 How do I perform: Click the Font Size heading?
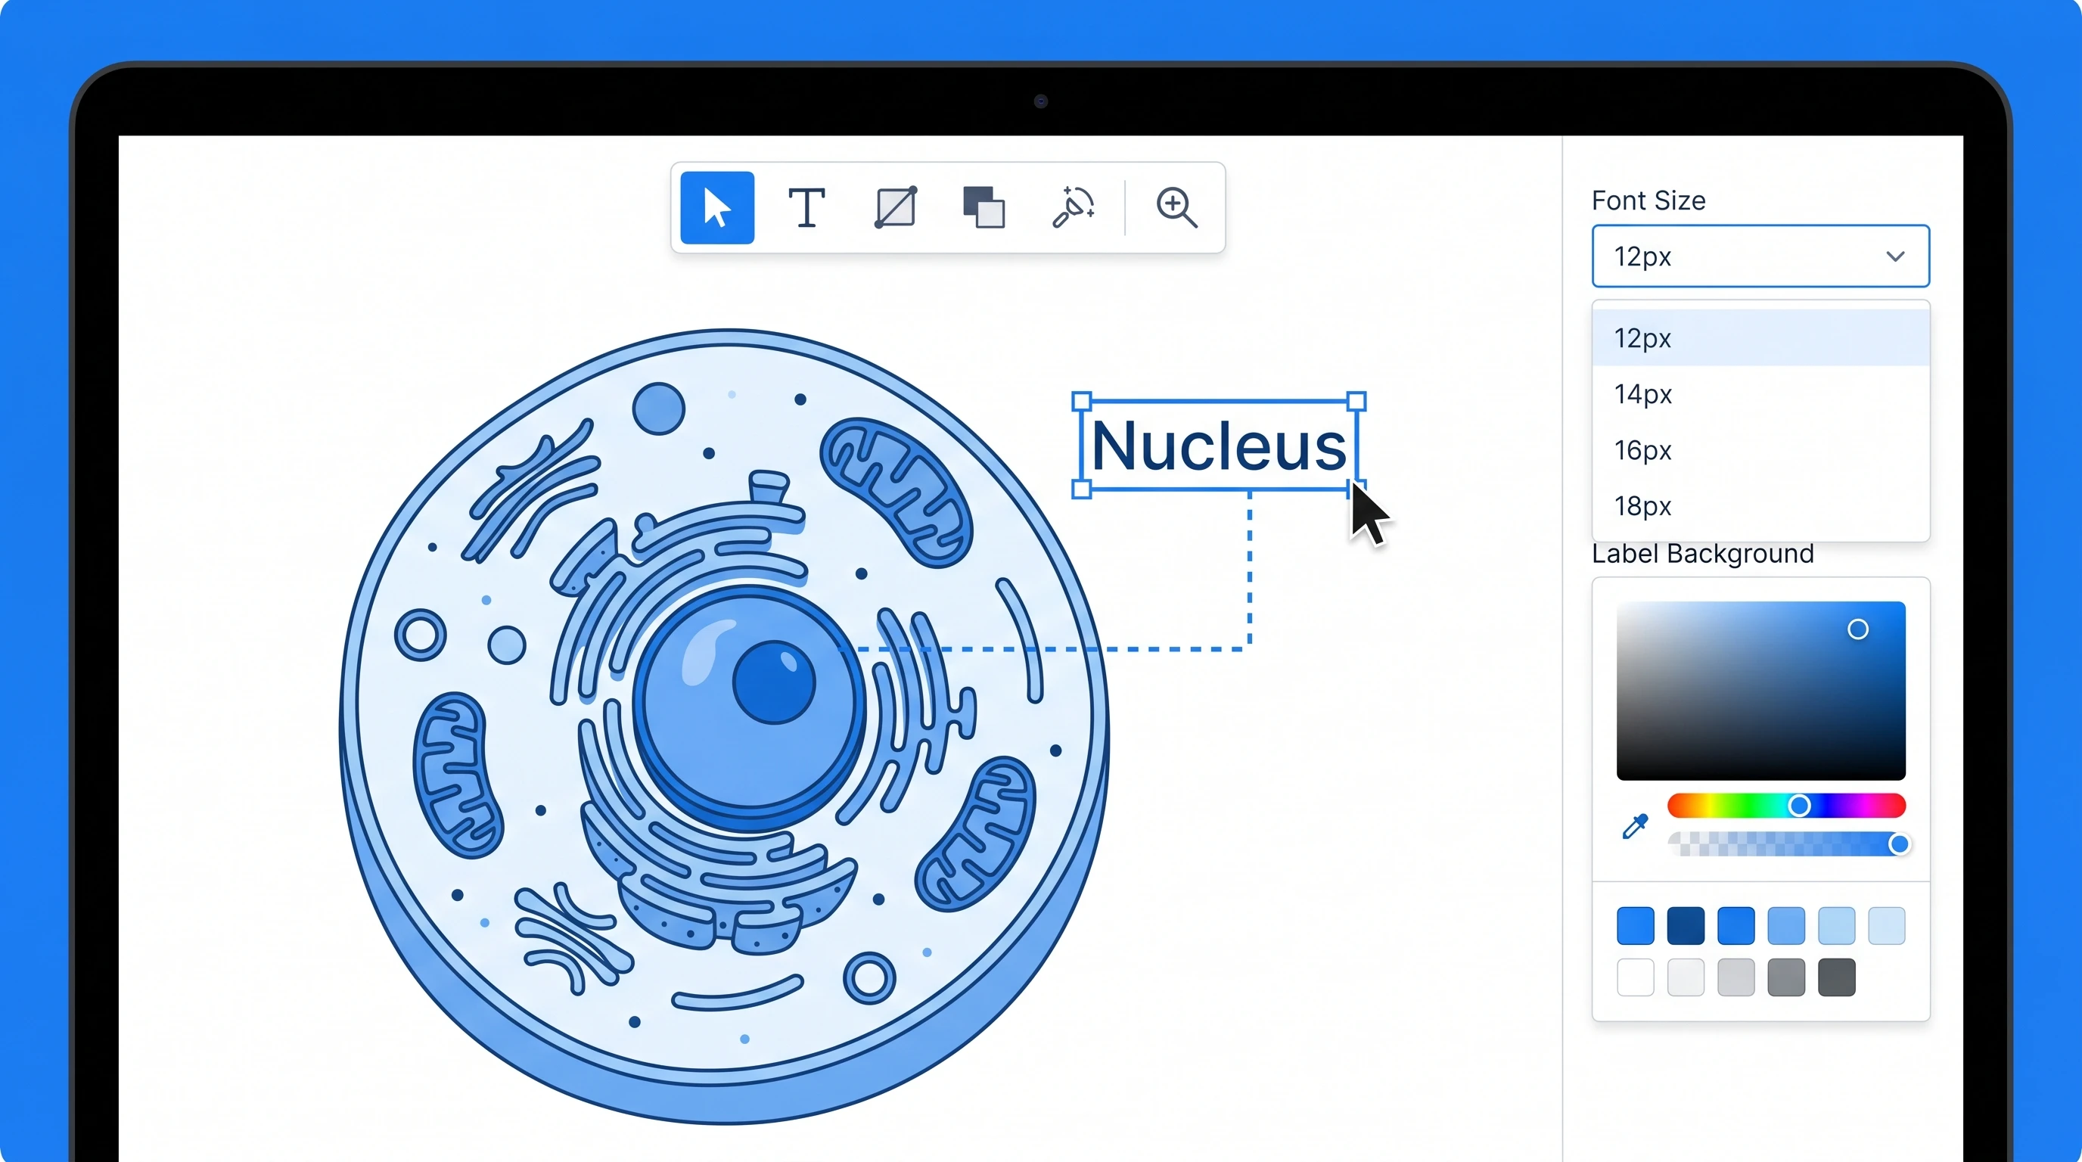(x=1648, y=200)
